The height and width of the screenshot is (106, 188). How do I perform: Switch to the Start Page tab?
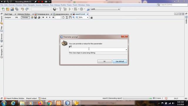9,14
